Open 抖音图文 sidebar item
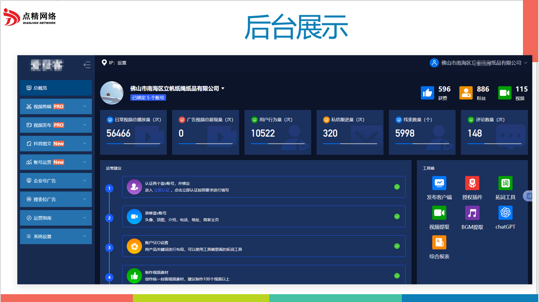539x302 pixels. [x=56, y=143]
